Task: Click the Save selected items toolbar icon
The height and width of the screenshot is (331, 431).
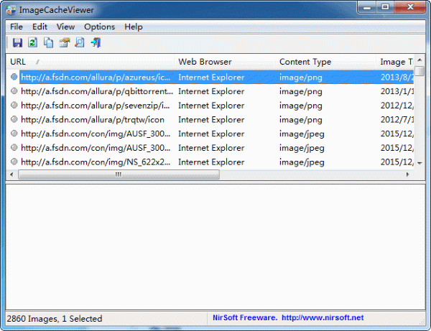Action: click(17, 43)
